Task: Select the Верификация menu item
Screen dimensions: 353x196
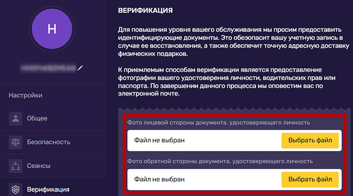Action: (53, 188)
